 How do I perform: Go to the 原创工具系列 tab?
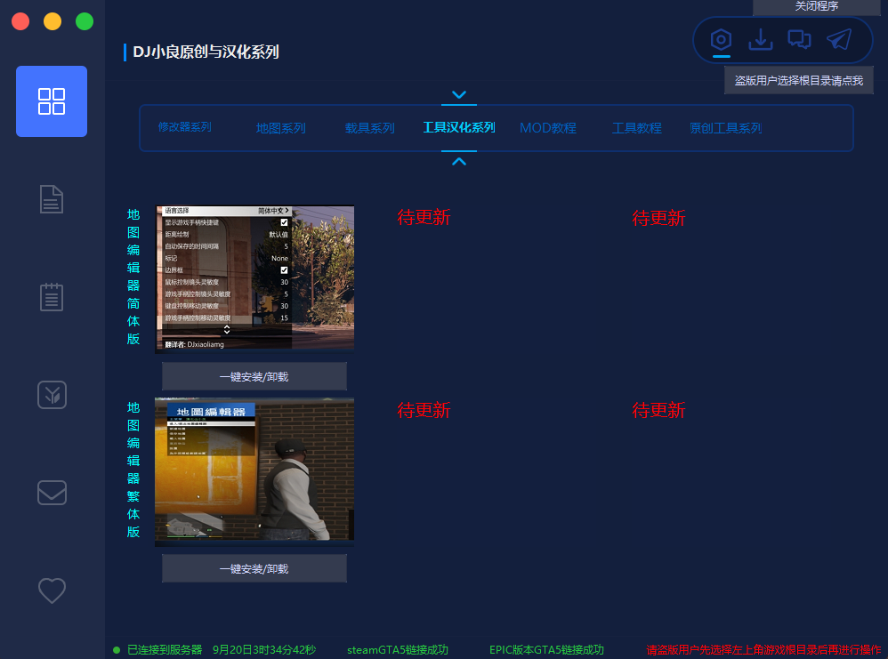coord(725,128)
